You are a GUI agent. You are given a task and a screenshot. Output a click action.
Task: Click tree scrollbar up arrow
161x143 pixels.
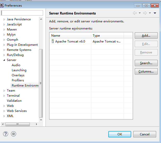41,19
